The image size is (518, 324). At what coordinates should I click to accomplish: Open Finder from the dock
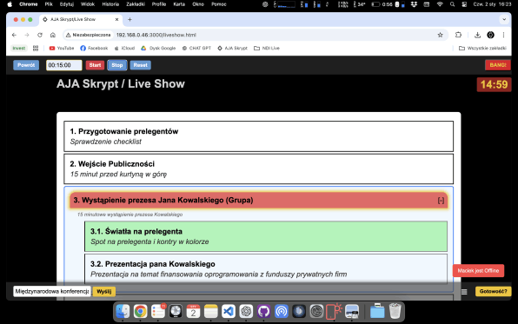123,312
